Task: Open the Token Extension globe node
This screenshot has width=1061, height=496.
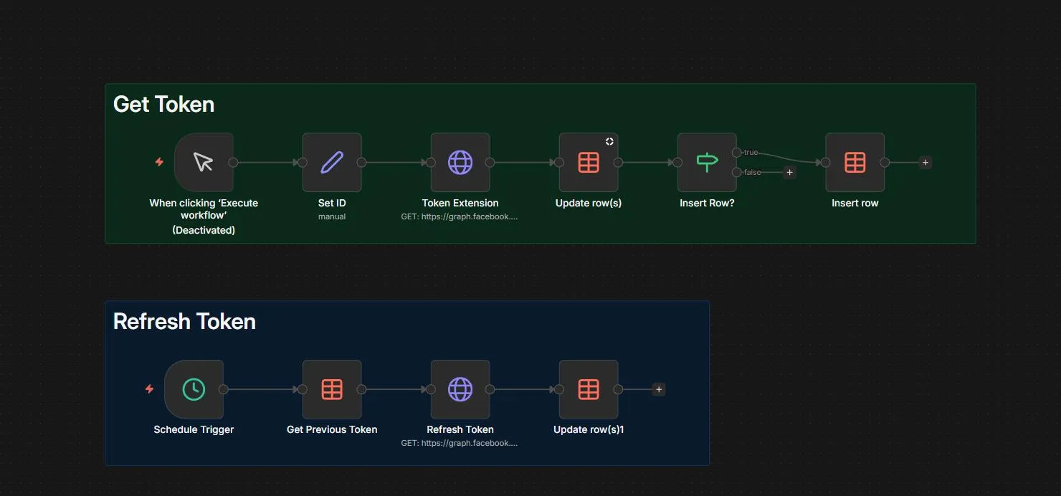Action: 460,163
